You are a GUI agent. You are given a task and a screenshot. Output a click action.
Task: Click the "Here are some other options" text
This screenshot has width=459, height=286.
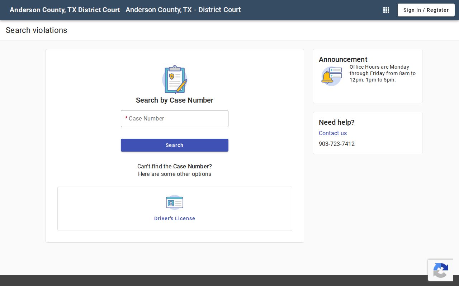[175, 174]
